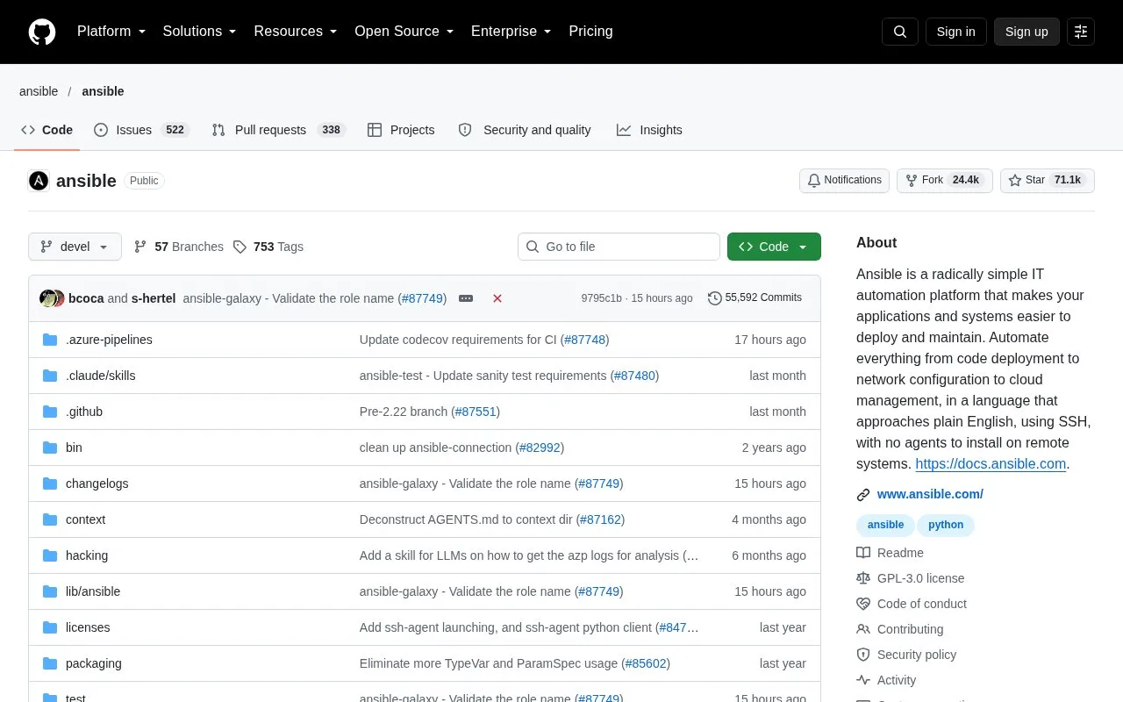Click the Code of conduct heart icon
1123x702 pixels.
tap(863, 604)
